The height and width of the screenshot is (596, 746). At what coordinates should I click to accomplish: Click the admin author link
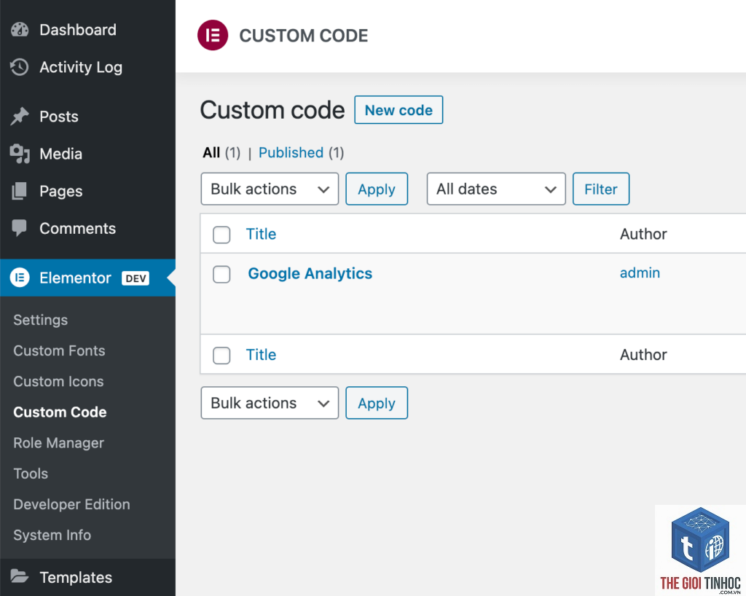click(640, 272)
